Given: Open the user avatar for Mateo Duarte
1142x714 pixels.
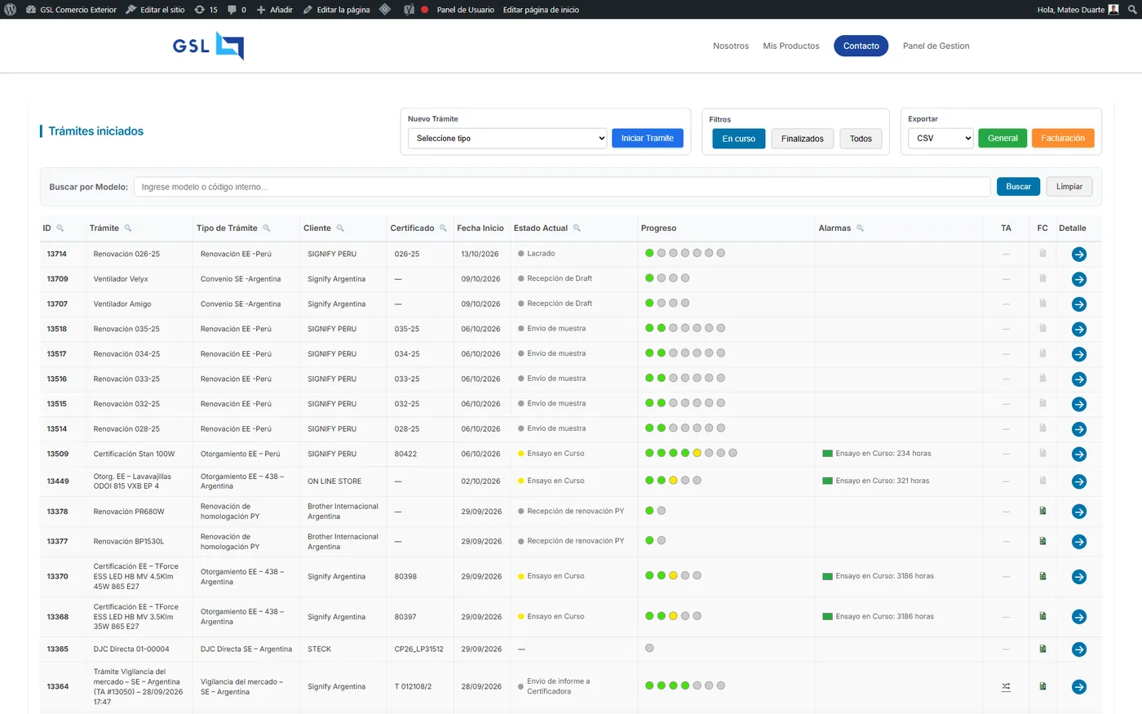Looking at the screenshot, I should pyautogui.click(x=1113, y=10).
